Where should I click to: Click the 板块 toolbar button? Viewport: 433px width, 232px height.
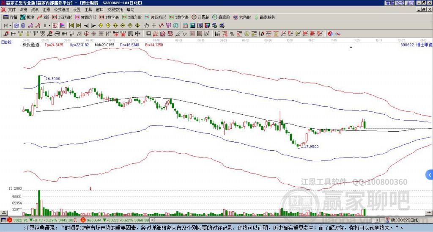(27, 17)
